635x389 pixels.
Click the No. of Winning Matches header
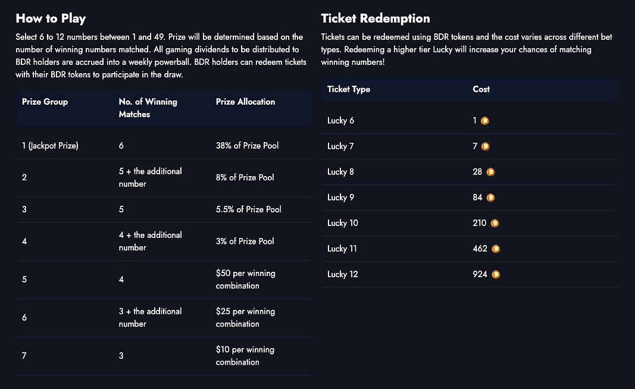[148, 108]
